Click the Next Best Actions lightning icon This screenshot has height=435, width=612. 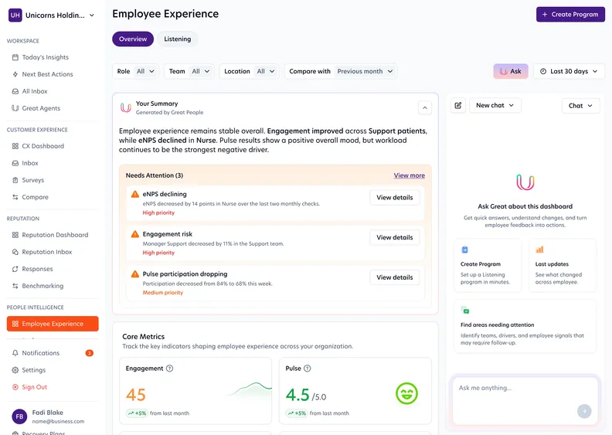tap(15, 74)
